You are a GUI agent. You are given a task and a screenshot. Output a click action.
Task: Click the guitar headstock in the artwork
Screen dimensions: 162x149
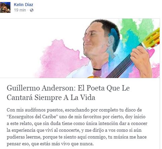[152, 38]
